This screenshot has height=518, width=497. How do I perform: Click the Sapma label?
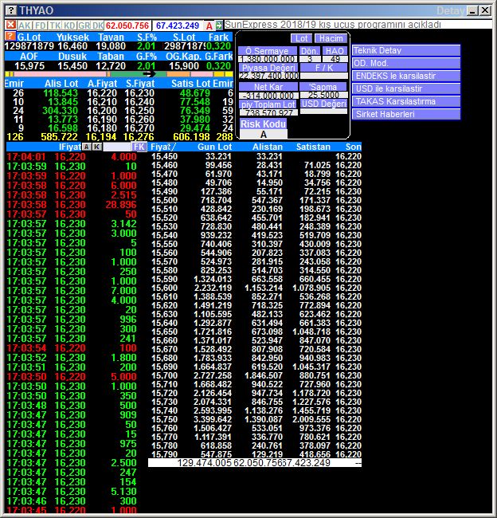click(323, 87)
